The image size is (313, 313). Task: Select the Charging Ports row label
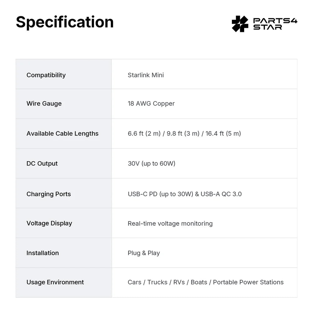pos(49,194)
